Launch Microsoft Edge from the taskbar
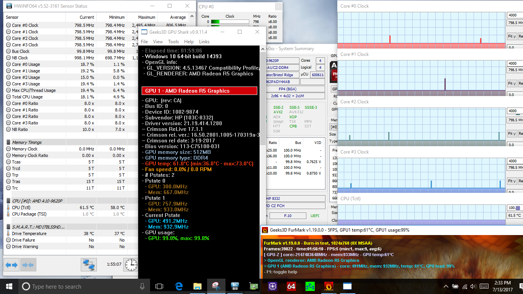The image size is (523, 294). (x=179, y=286)
